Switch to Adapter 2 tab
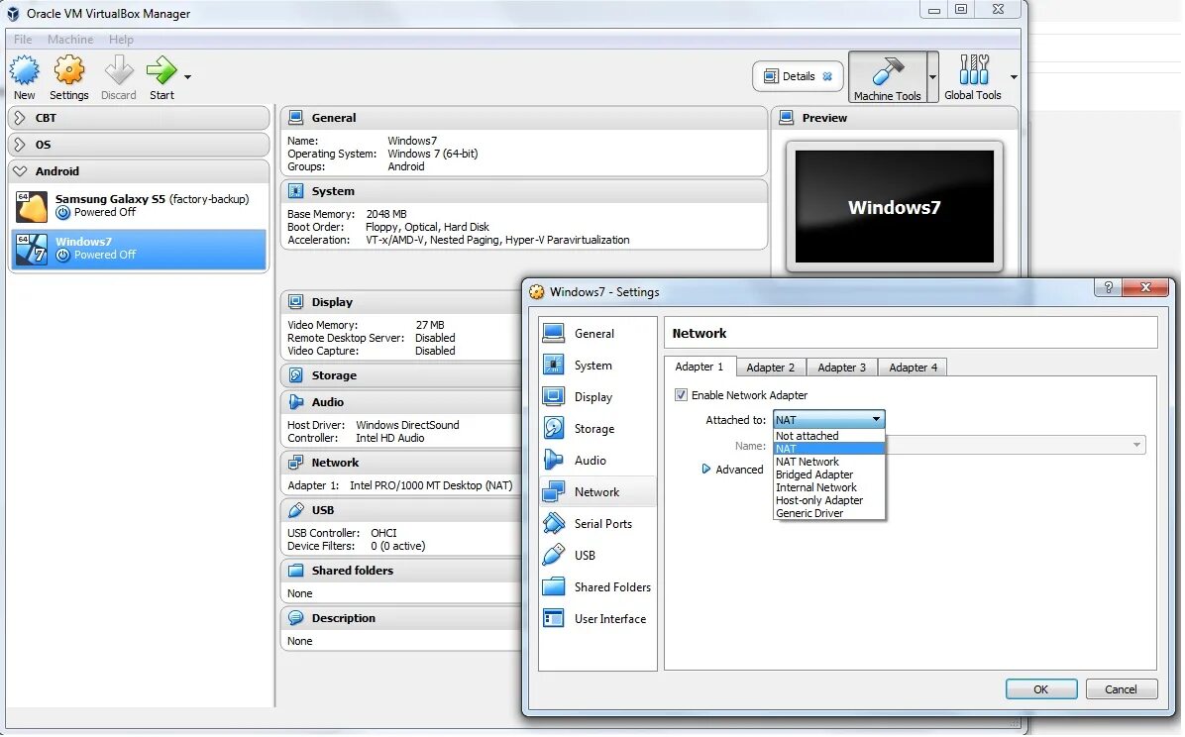Screen dimensions: 1185x737 coord(771,368)
